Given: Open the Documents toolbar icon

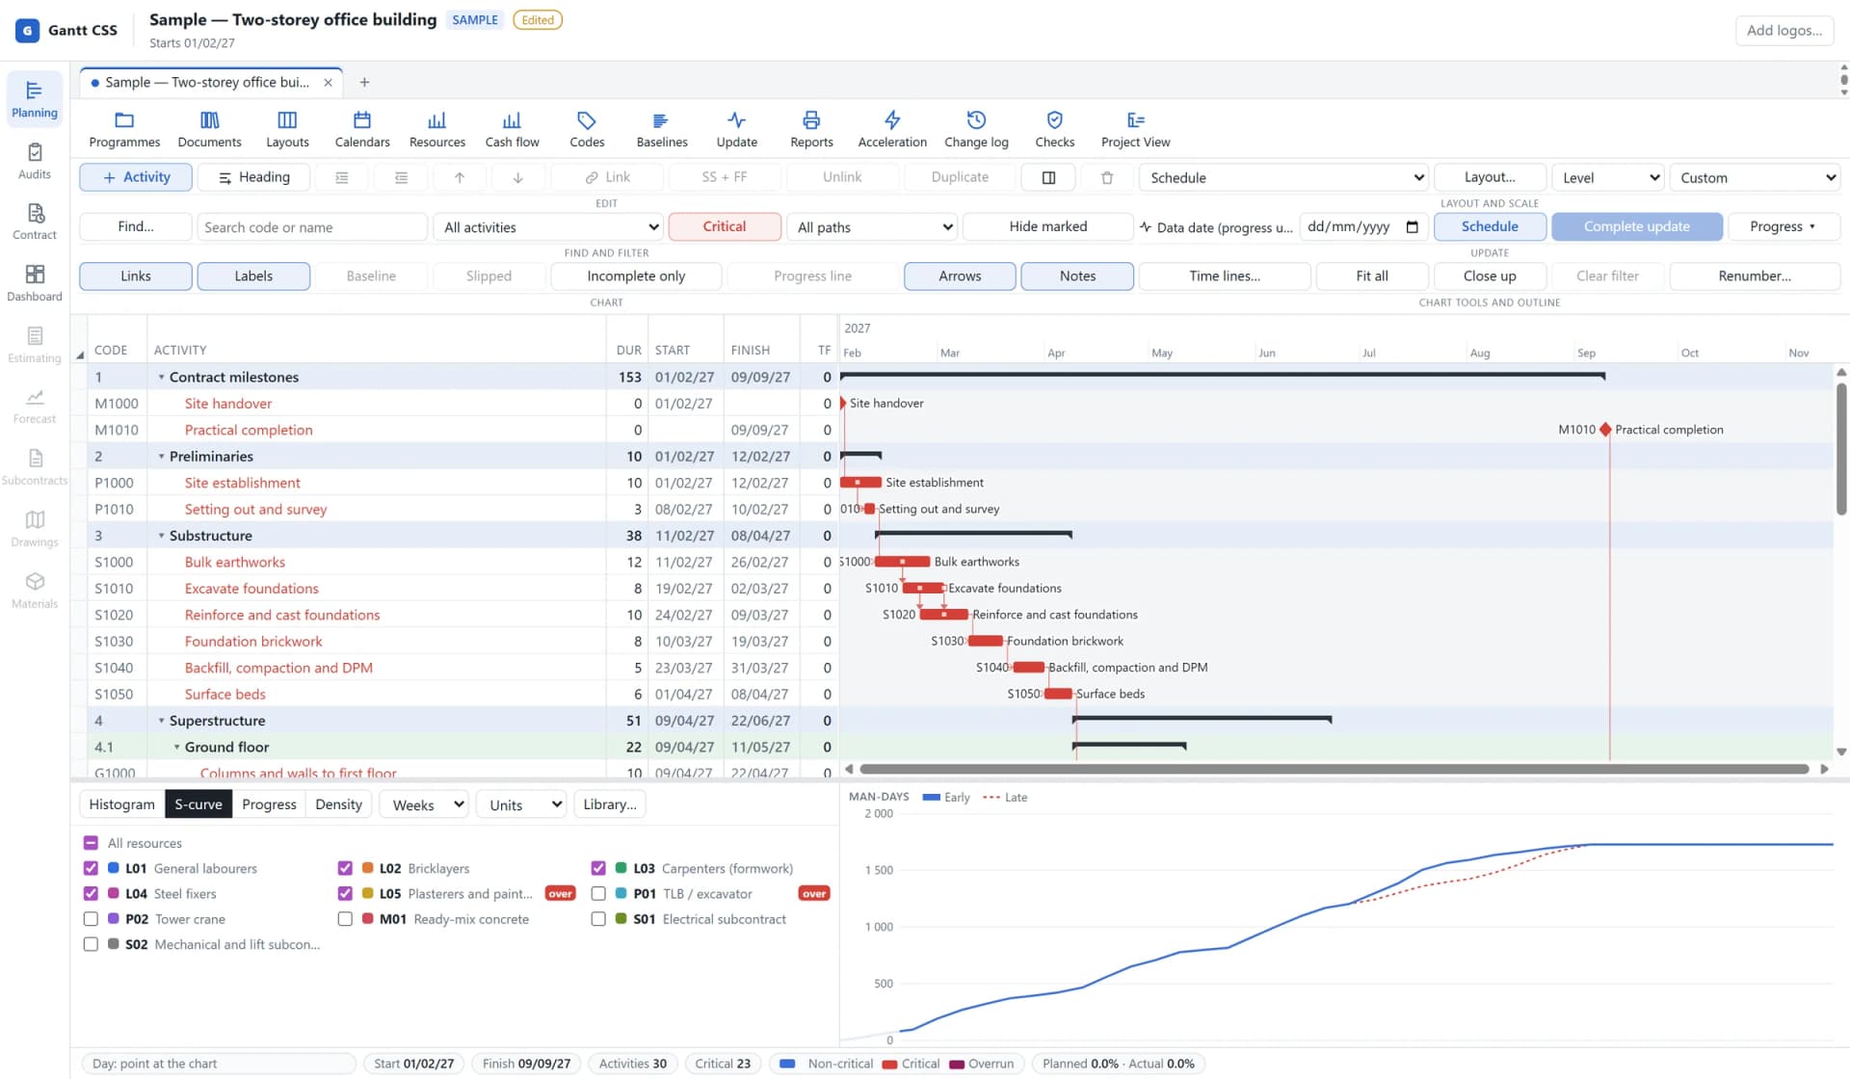Looking at the screenshot, I should (x=209, y=129).
